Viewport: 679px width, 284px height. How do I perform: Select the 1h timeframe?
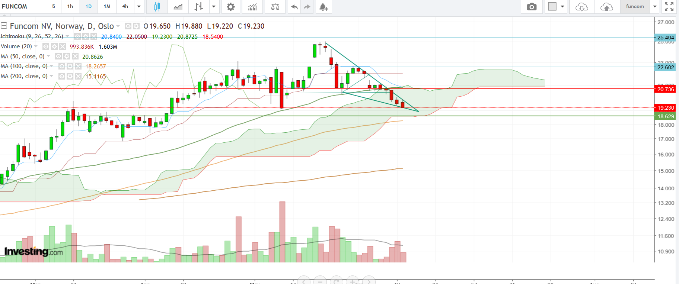pos(70,7)
